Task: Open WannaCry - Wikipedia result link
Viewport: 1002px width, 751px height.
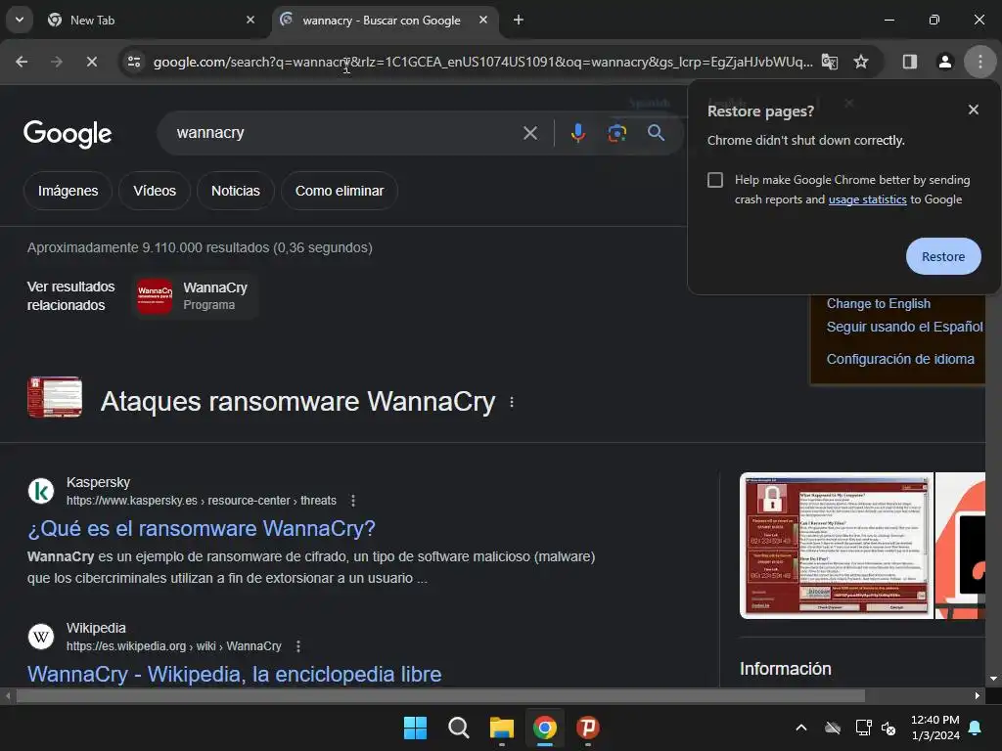Action: click(x=235, y=675)
